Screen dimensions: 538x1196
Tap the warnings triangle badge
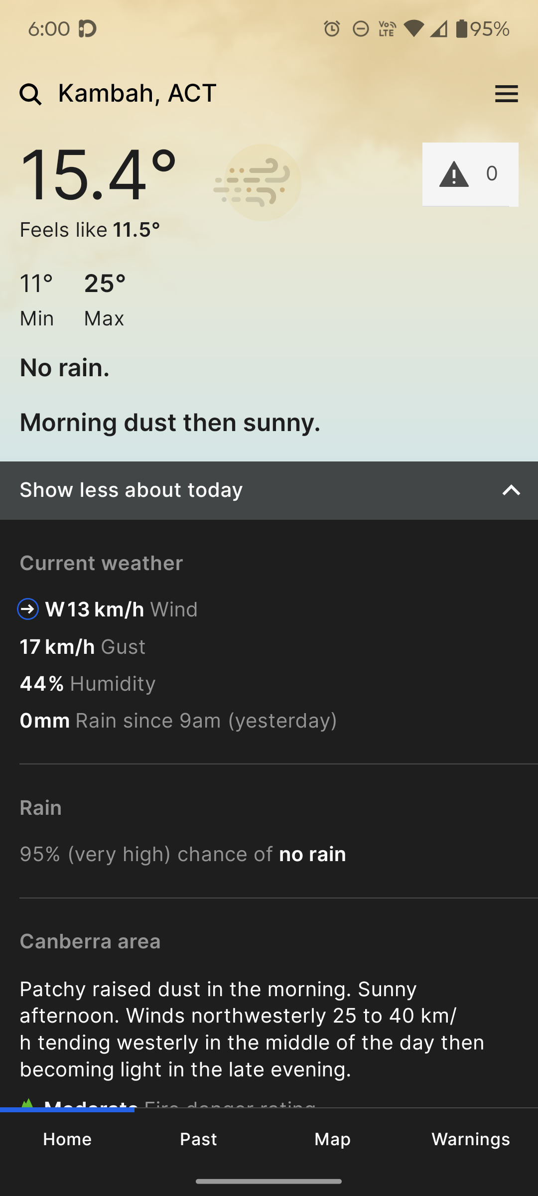pos(470,174)
